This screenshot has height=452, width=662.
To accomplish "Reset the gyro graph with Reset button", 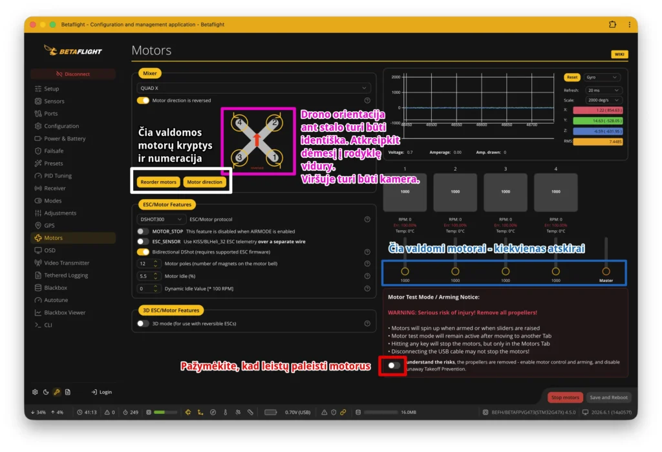I will click(572, 78).
